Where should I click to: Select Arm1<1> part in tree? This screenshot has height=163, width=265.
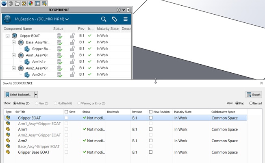(x=39, y=62)
